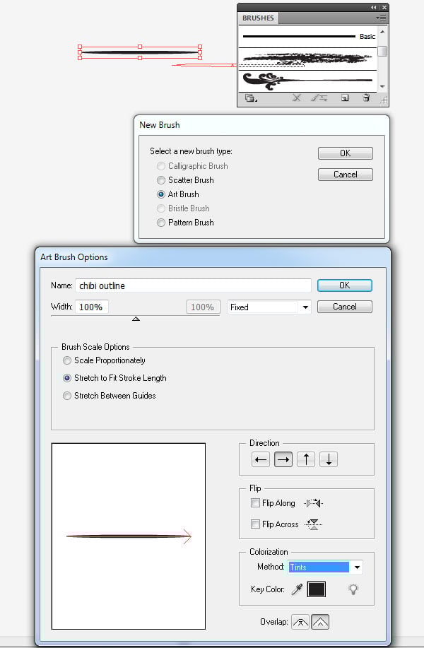Image resolution: width=424 pixels, height=648 pixels.
Task: Click the selected tapered shape on canvas
Action: pos(140,52)
